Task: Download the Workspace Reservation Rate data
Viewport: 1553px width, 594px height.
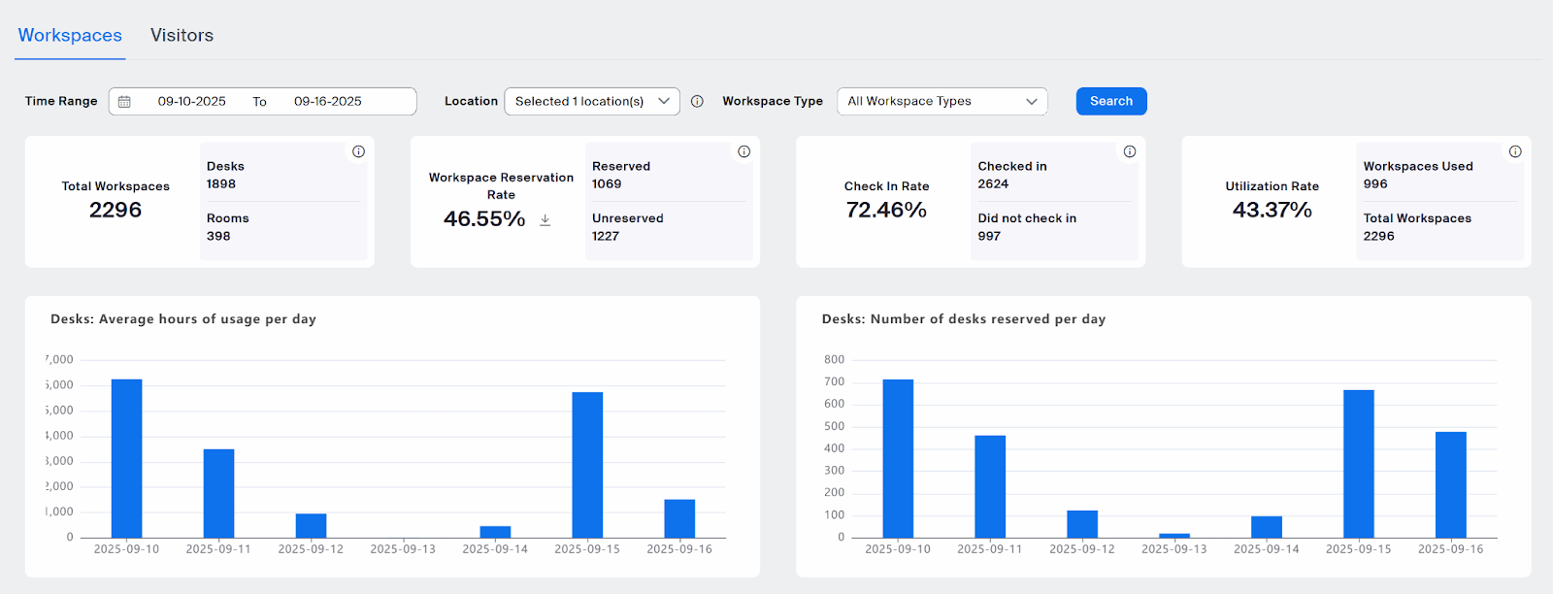Action: [x=545, y=220]
